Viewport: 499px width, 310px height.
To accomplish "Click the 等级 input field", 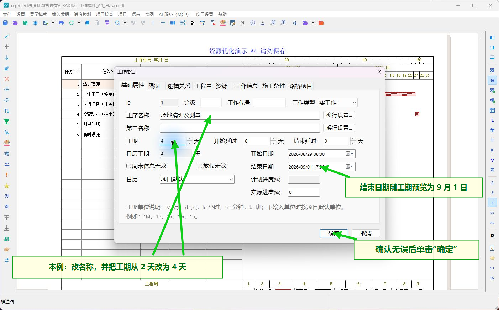I will pos(211,103).
